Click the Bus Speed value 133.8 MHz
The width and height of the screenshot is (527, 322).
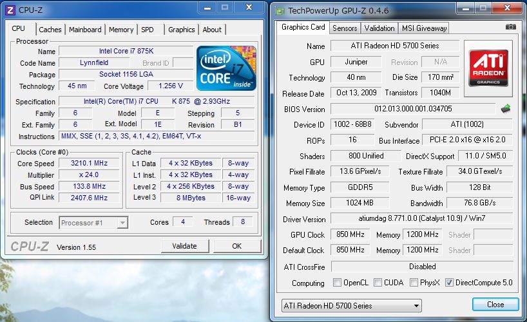coord(89,186)
